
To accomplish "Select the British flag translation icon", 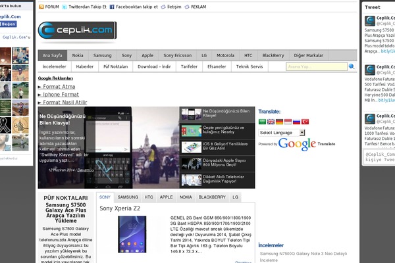I will [271, 122].
